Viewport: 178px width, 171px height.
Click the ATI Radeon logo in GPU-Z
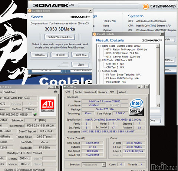tap(47, 106)
